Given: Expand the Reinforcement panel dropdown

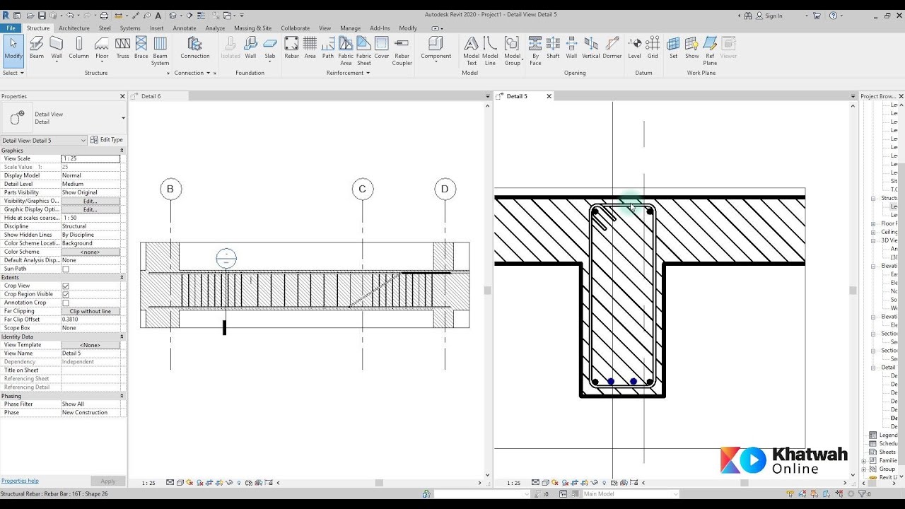Looking at the screenshot, I should click(x=348, y=73).
